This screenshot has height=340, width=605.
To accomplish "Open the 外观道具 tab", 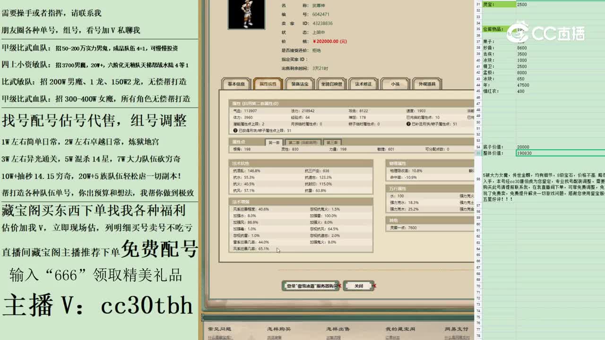I will pos(427,84).
